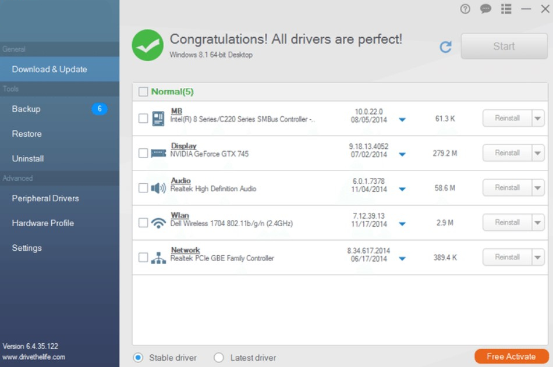
Task: Open the feedback chat bubble icon
Action: coord(485,9)
